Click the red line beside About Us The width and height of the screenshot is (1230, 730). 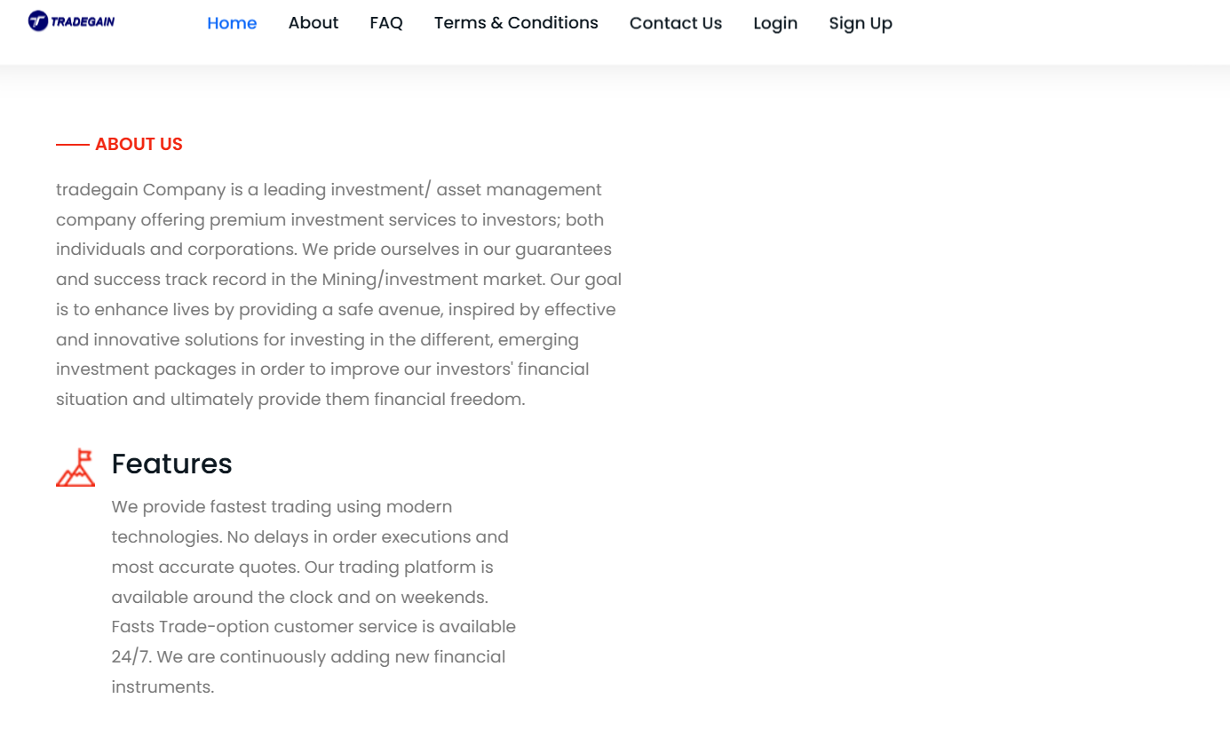click(72, 144)
